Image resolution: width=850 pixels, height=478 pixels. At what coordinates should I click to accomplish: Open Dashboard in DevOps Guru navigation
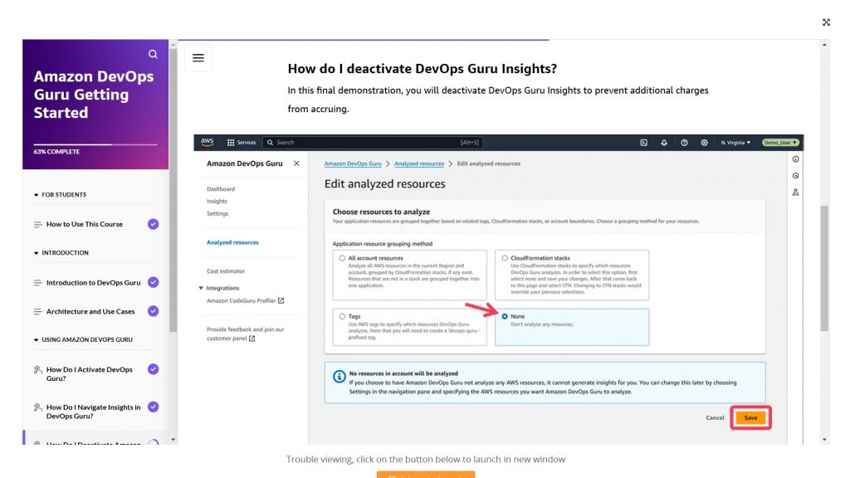pyautogui.click(x=220, y=188)
